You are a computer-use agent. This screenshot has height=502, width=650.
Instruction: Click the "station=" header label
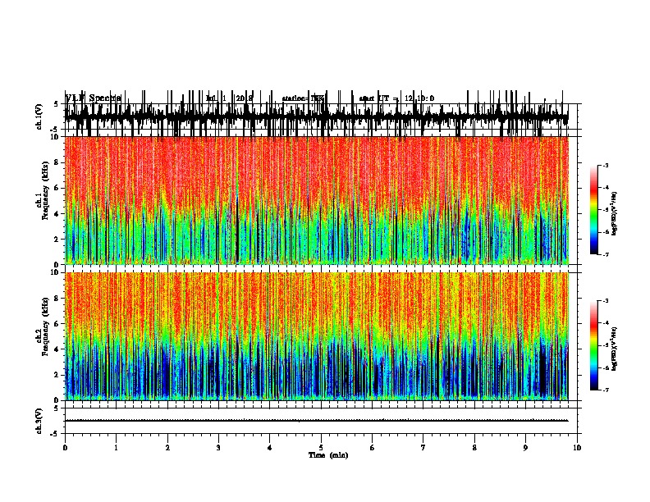coord(296,98)
